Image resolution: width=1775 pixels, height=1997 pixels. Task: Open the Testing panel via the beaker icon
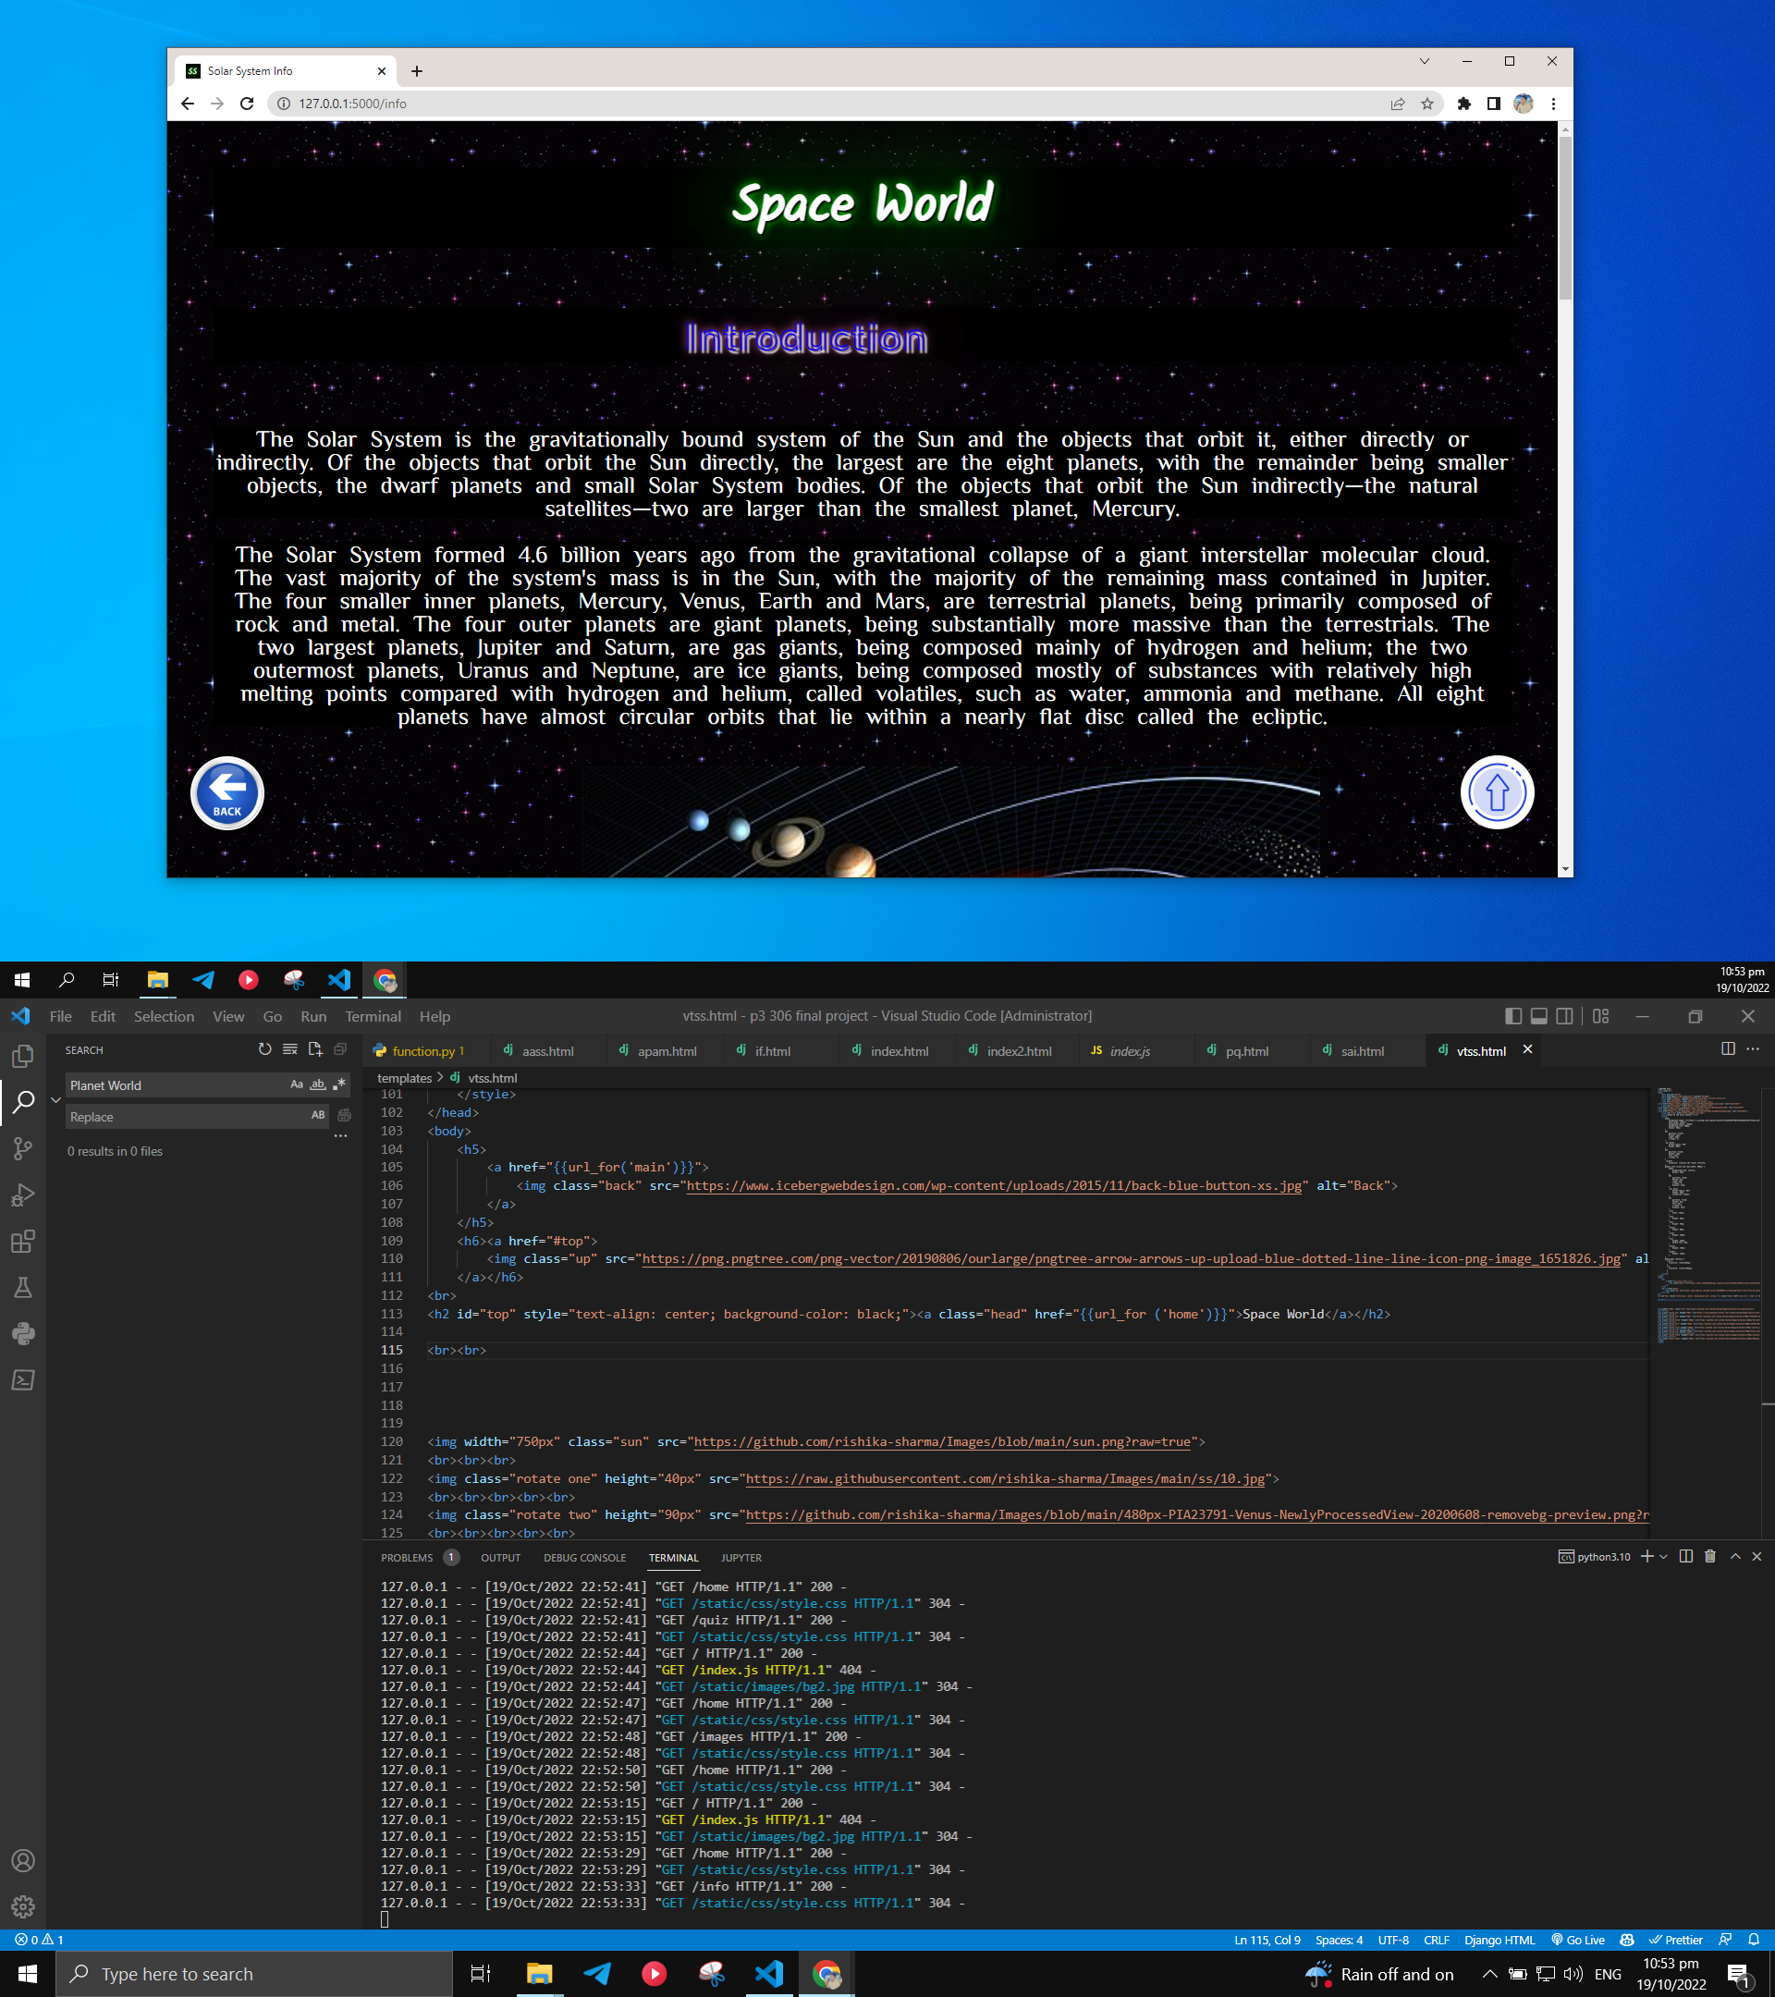22,1287
